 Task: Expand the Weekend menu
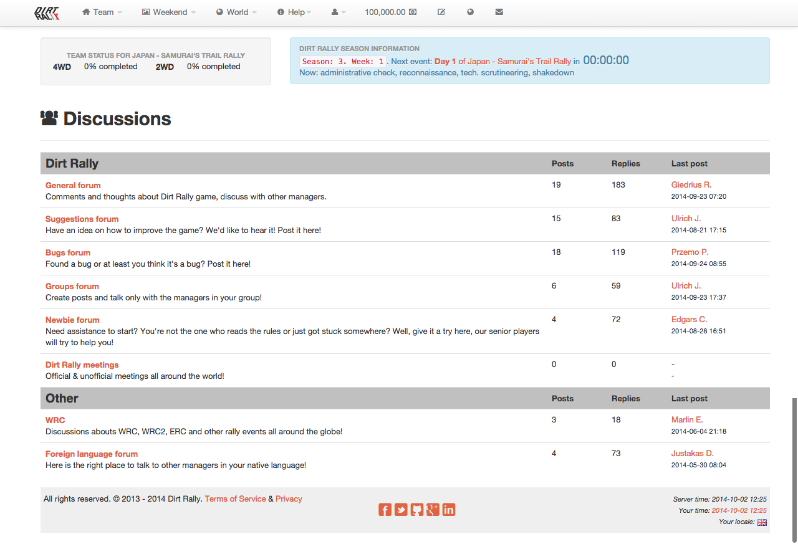click(169, 12)
